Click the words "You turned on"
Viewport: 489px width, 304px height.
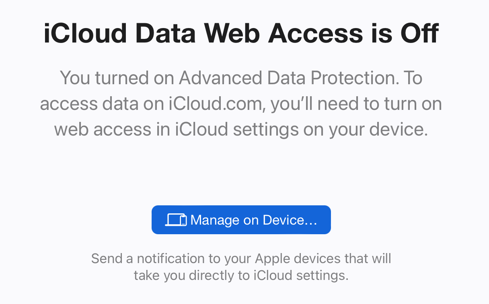coord(117,78)
